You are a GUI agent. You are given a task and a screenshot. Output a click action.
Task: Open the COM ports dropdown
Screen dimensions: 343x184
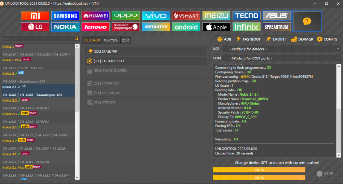click(x=282, y=58)
